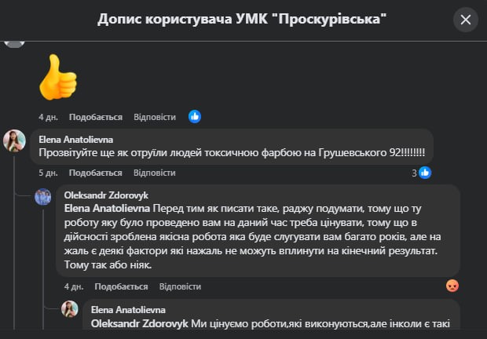
Task: Like Elena's comment about Грушевського 92
Action: 96,173
